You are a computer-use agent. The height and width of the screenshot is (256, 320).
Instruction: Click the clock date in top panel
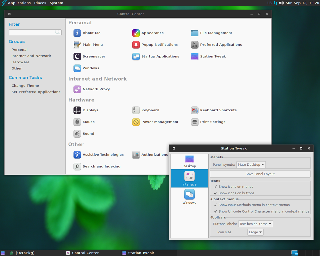[302, 3]
